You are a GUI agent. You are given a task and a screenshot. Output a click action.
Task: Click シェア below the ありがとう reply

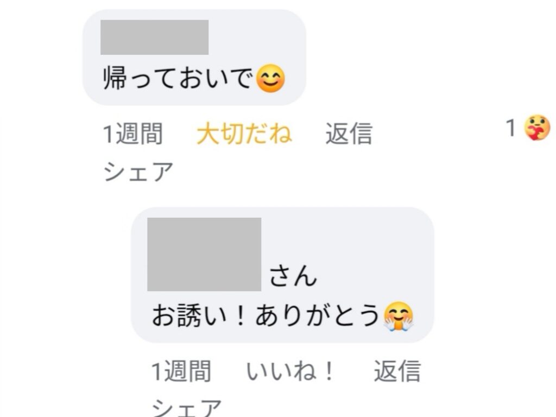[187, 407]
